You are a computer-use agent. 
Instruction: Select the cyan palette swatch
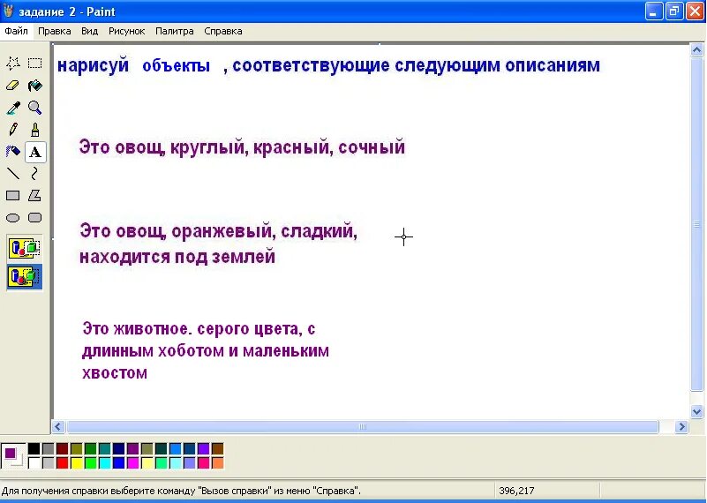105,463
